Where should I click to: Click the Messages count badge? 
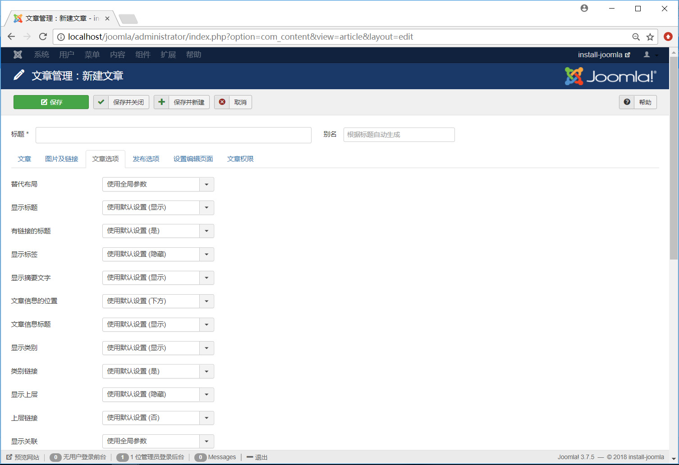point(201,457)
